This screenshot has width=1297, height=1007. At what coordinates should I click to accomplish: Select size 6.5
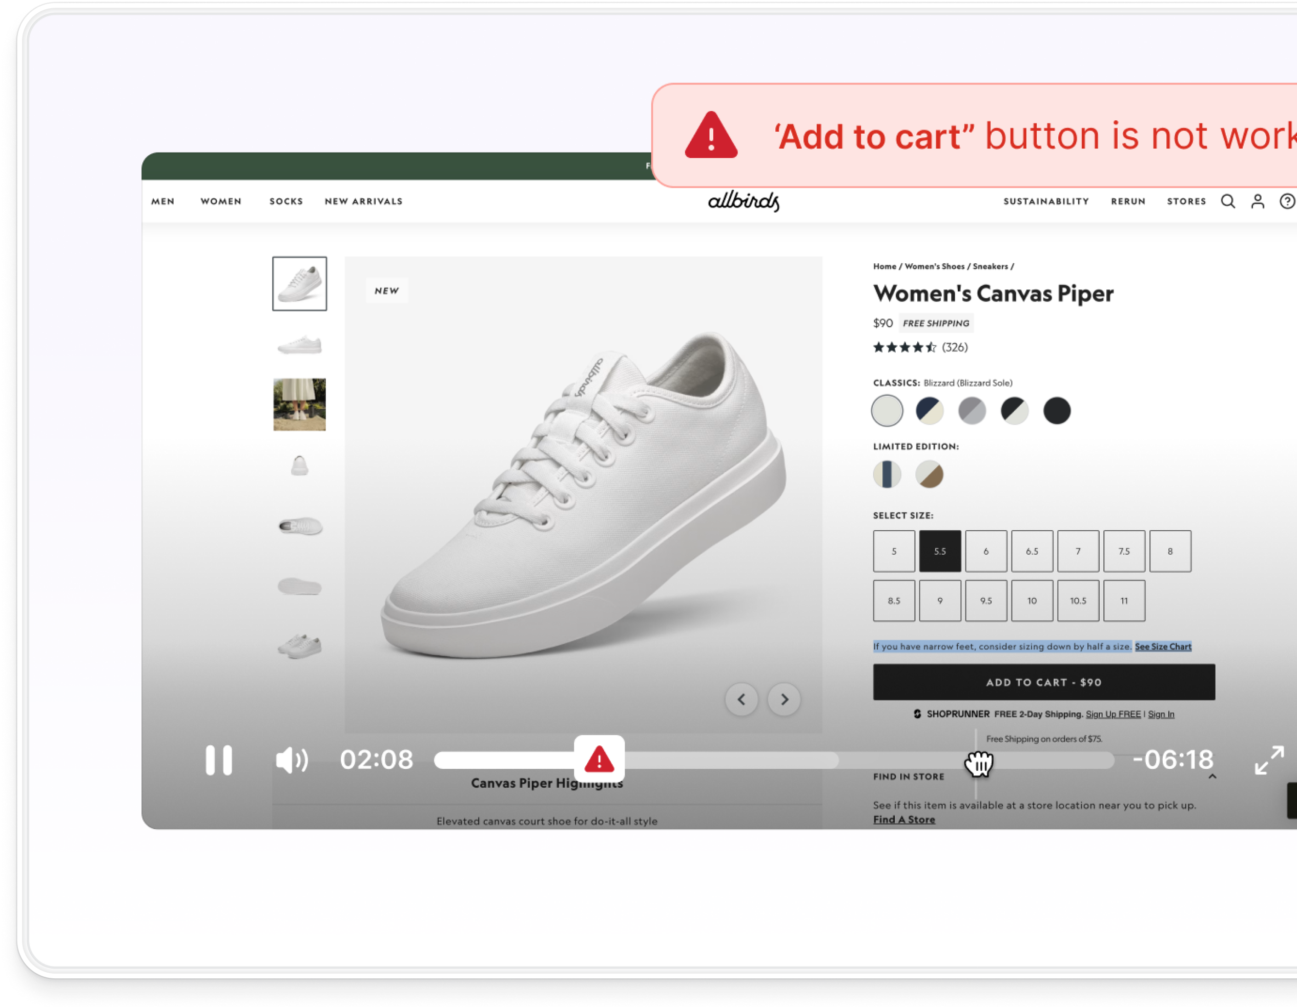[x=1032, y=552]
